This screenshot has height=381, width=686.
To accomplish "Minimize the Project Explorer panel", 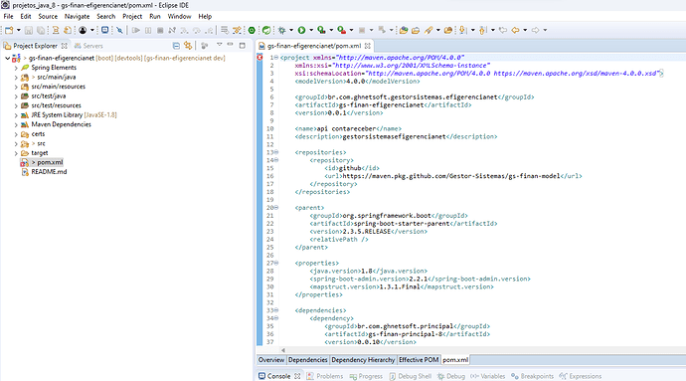I will click(230, 45).
